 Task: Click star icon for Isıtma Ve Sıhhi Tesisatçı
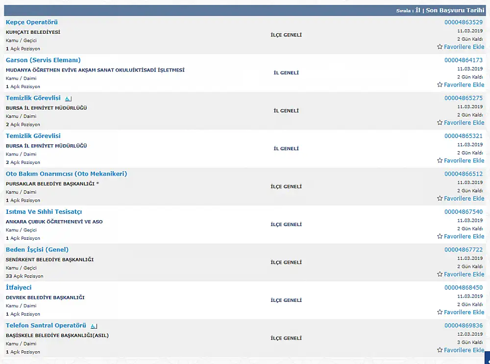(440, 236)
